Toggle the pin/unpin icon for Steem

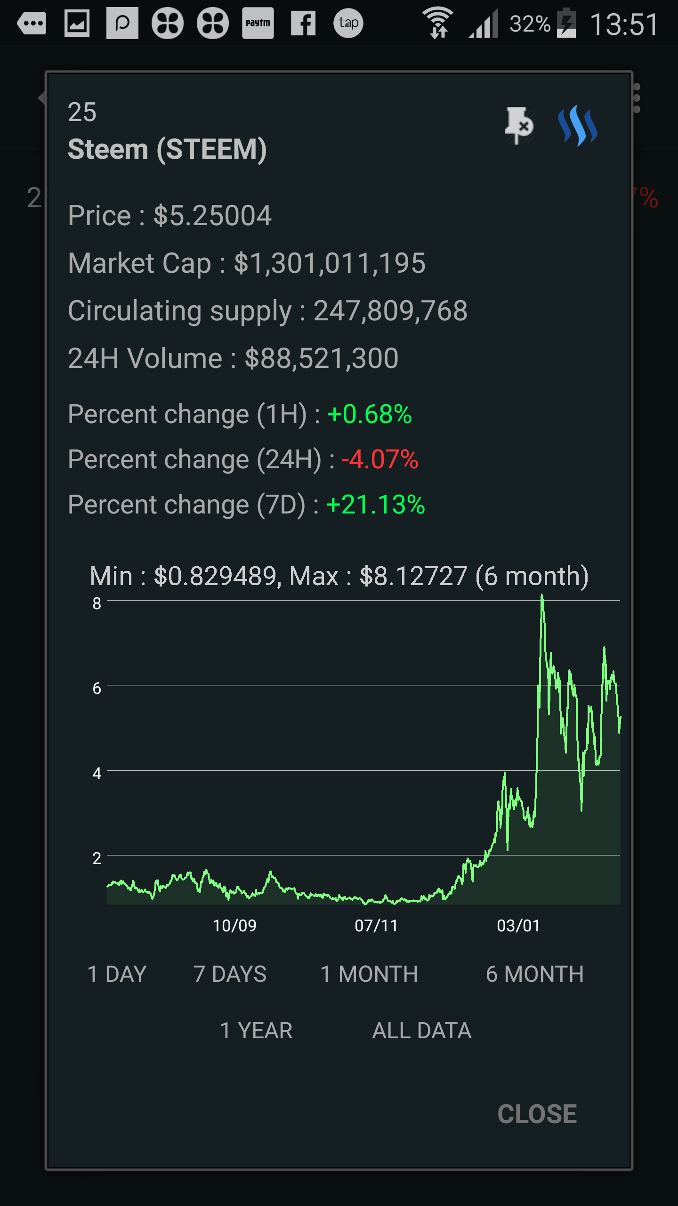(518, 125)
